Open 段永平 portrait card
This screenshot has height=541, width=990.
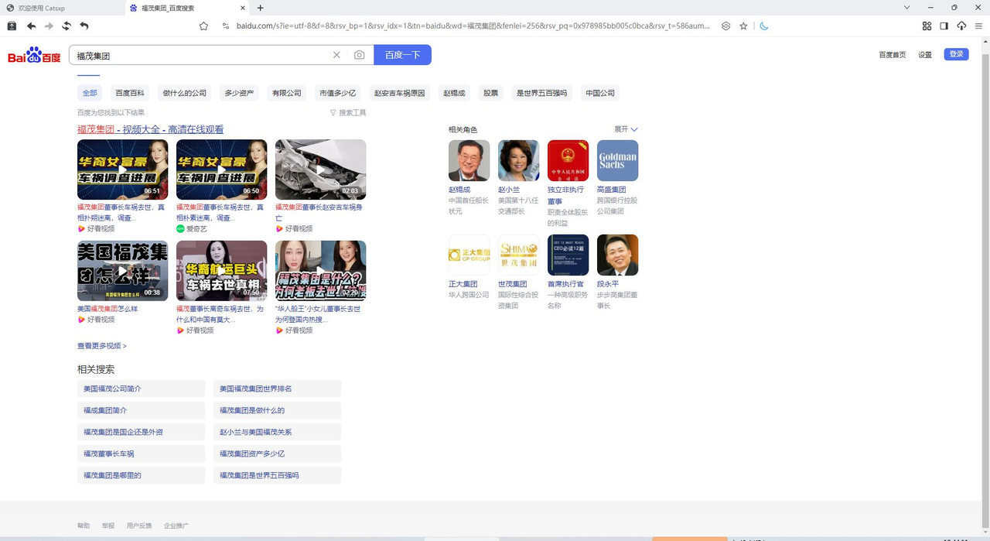point(617,255)
